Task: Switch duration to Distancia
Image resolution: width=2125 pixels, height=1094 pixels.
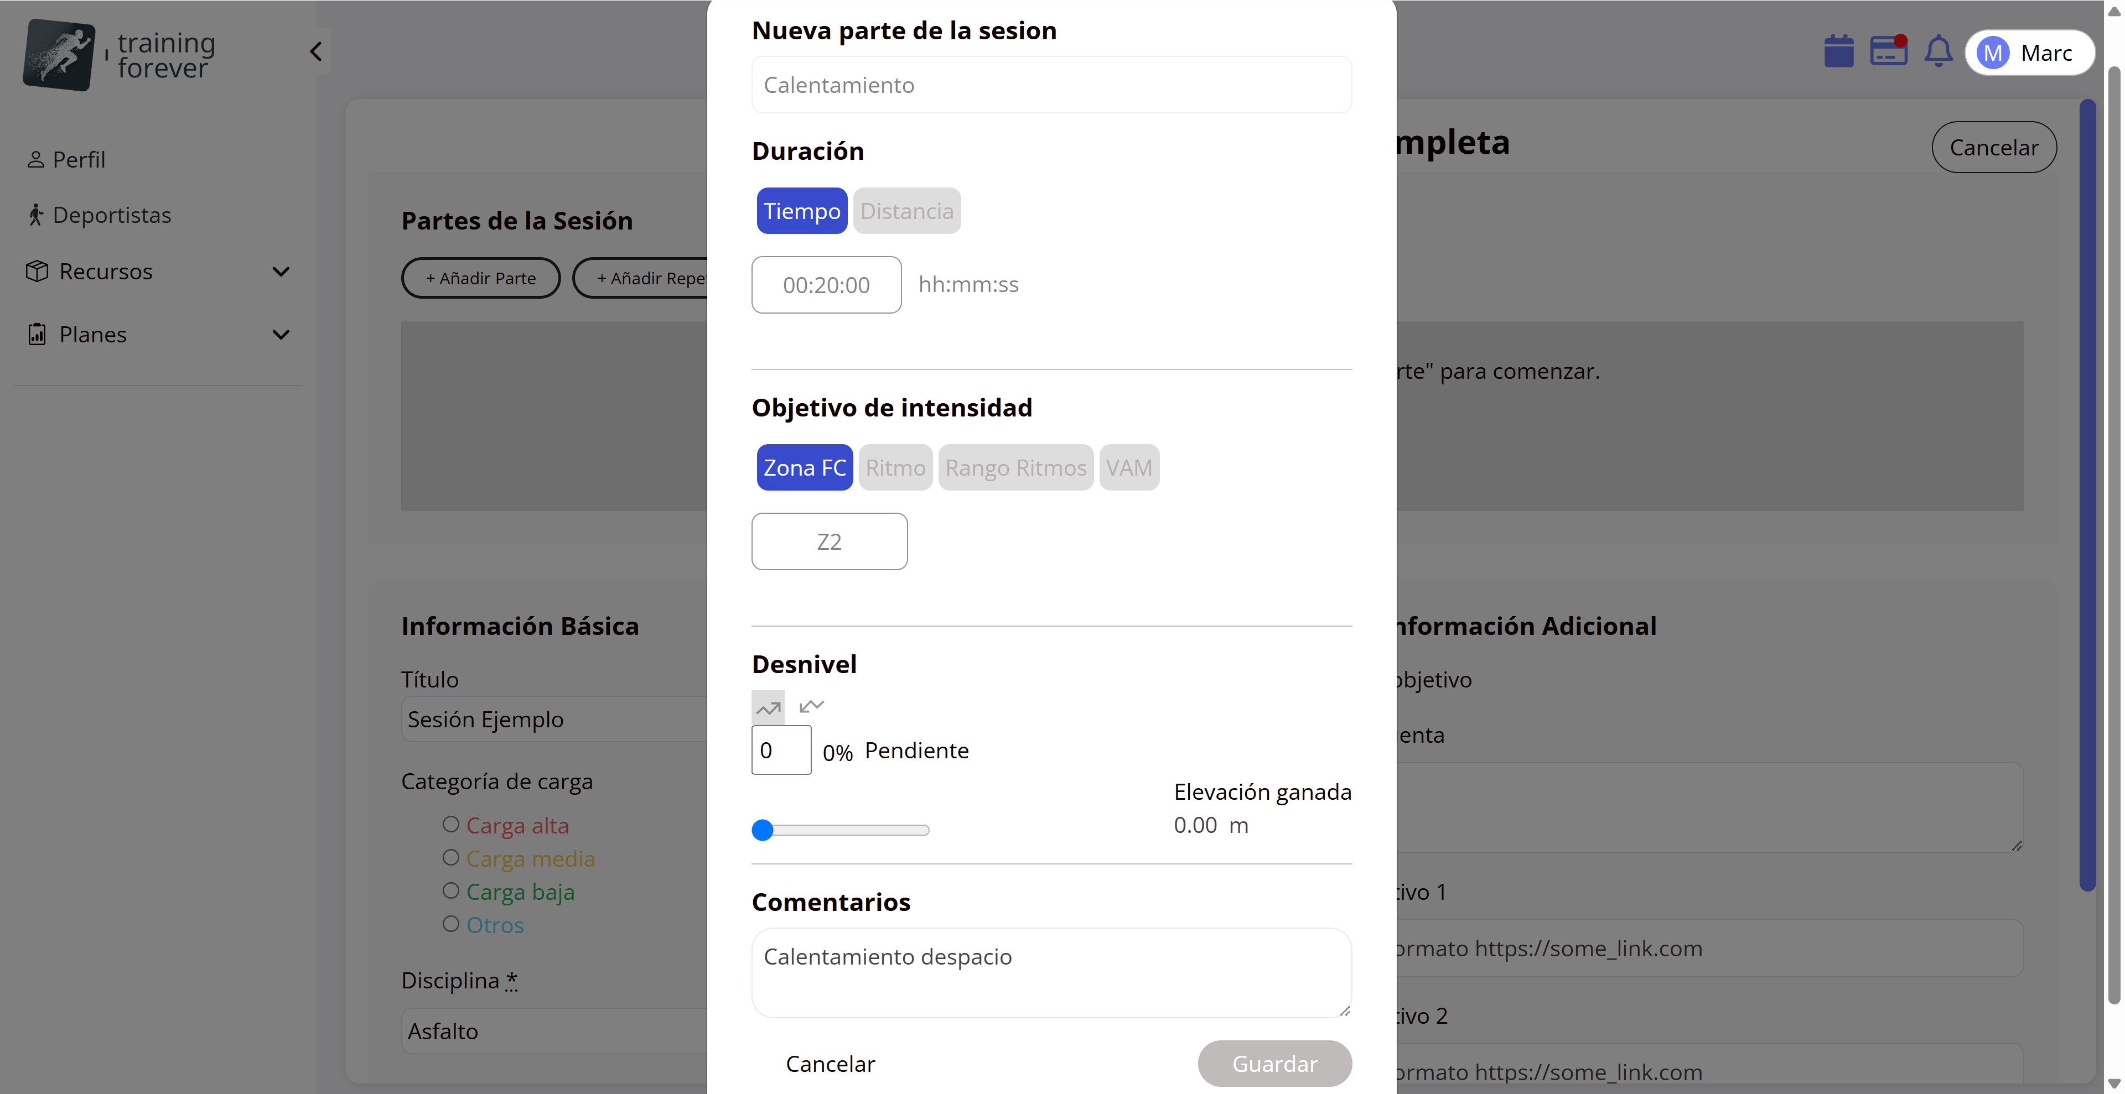Action: pyautogui.click(x=906, y=211)
